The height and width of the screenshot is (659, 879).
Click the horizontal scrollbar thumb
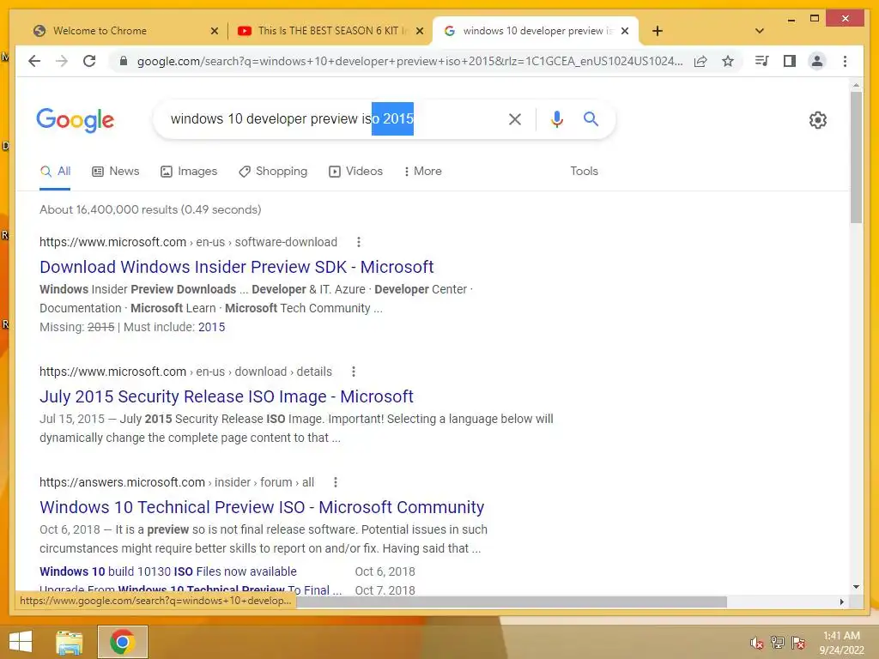point(510,602)
